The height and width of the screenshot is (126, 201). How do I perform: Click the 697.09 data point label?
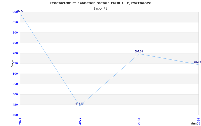point(139,51)
